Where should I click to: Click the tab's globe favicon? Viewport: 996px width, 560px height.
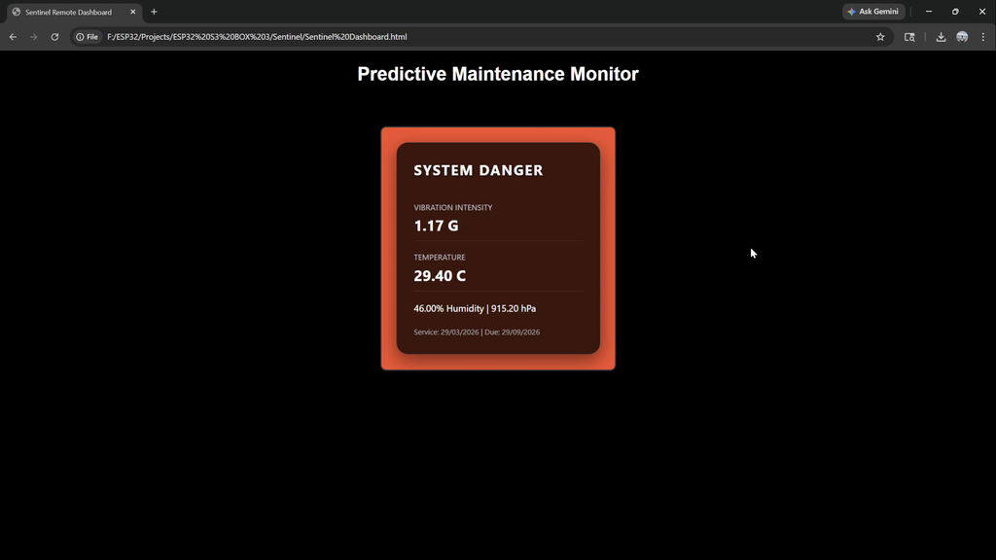point(17,12)
